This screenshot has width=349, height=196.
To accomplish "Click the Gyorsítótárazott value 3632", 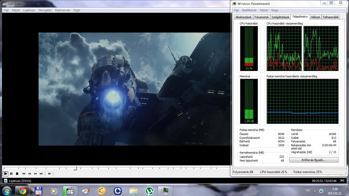I will point(281,138).
